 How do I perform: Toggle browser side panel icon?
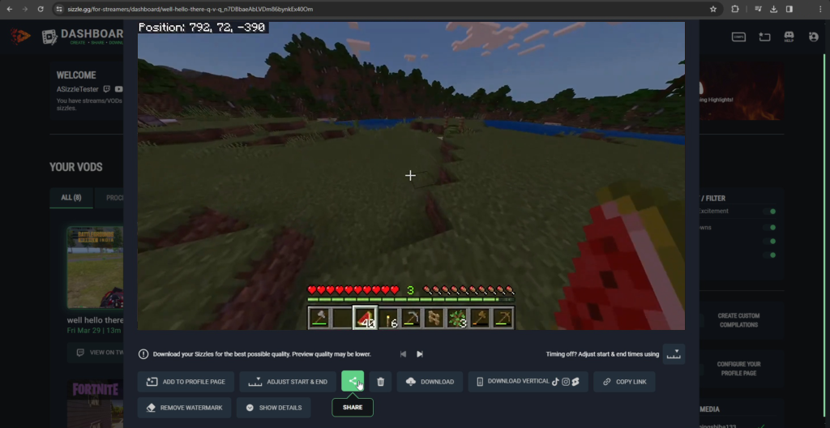tap(789, 9)
